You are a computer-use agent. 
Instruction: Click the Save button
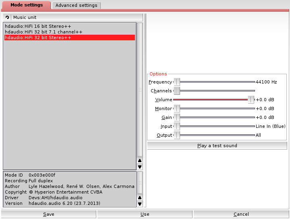[x=48, y=214]
